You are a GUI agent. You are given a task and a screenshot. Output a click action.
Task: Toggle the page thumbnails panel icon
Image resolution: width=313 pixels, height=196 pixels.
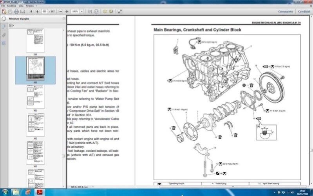[4, 27]
